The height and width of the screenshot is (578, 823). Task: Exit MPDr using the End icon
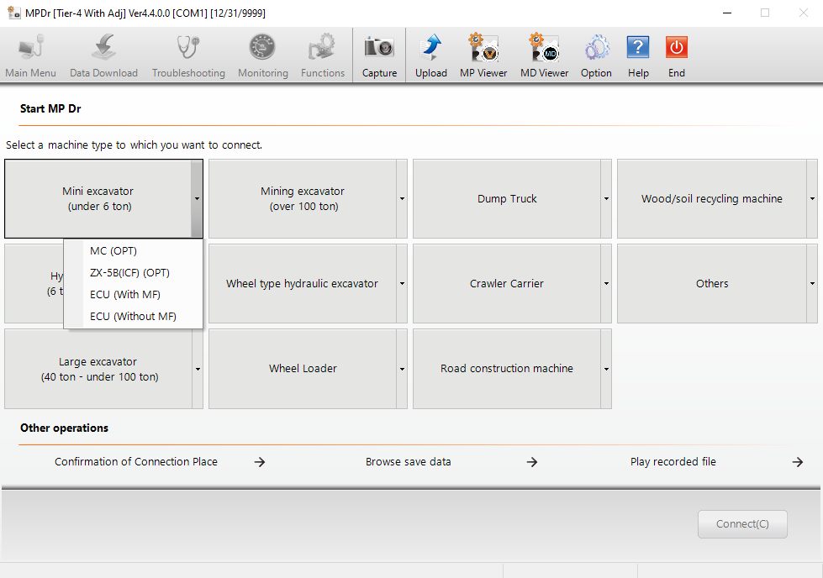point(676,53)
